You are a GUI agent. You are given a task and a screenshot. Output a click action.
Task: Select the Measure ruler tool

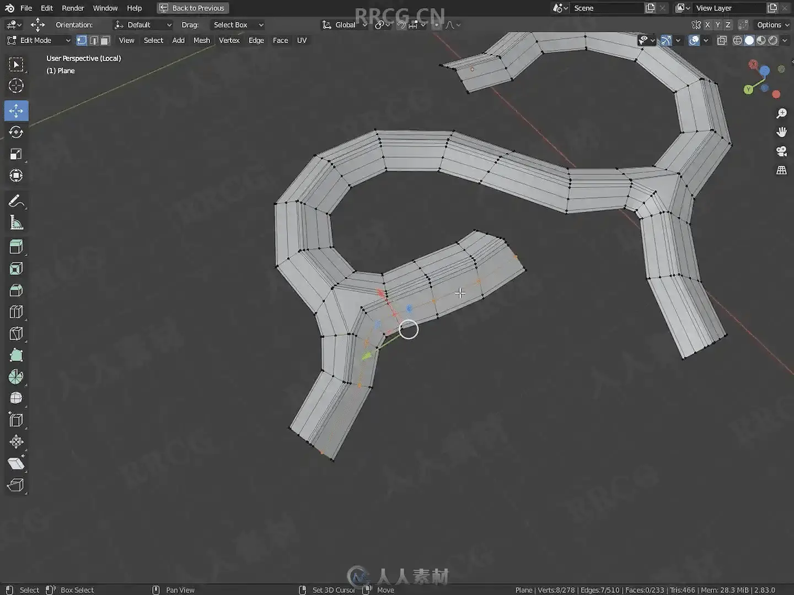click(16, 223)
